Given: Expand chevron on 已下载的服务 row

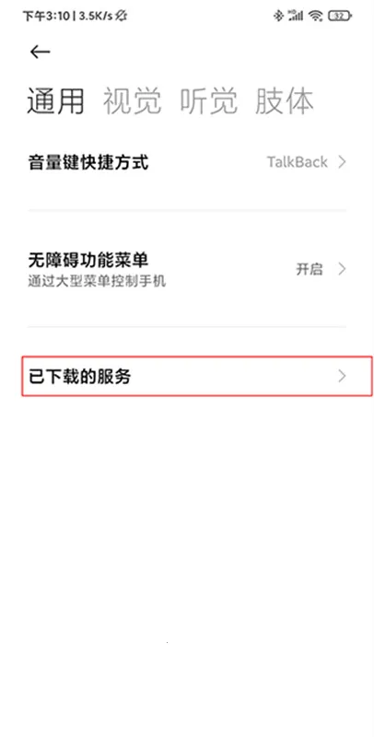Looking at the screenshot, I should coord(342,376).
